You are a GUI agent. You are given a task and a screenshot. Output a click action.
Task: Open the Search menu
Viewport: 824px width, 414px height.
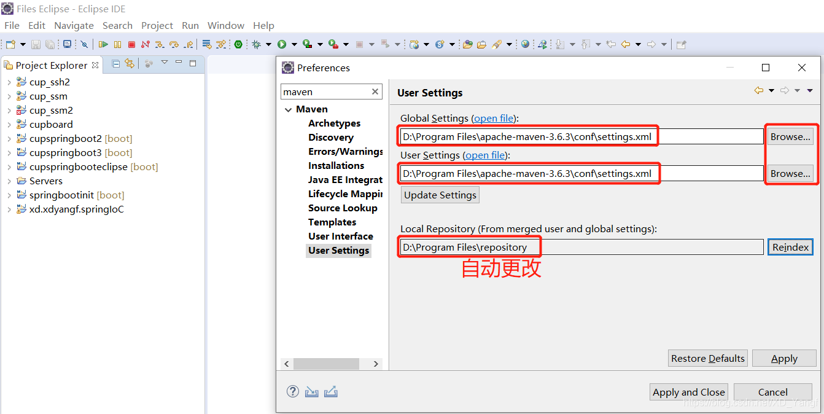click(117, 25)
